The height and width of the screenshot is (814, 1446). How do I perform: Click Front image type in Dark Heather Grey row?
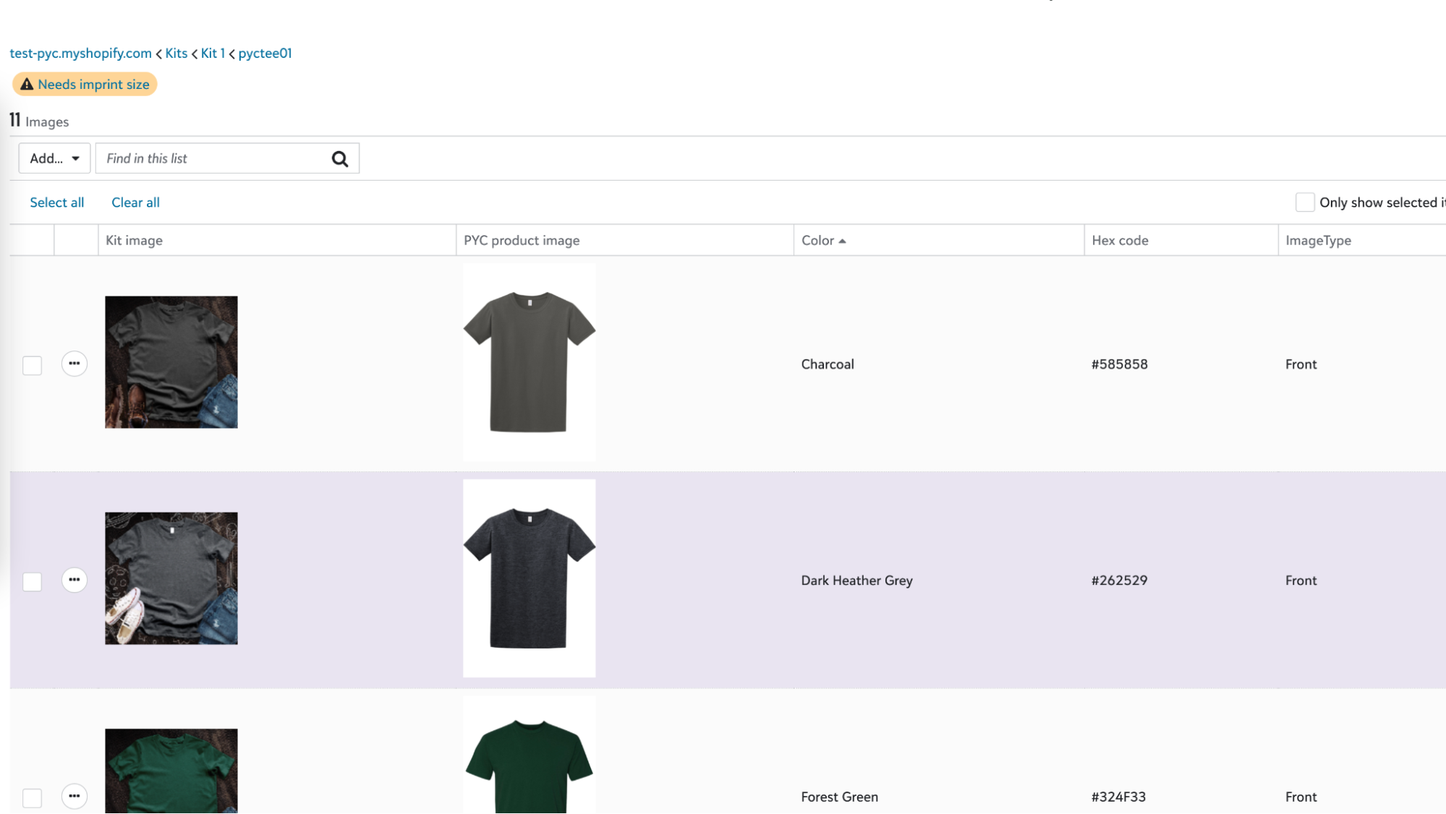point(1301,580)
